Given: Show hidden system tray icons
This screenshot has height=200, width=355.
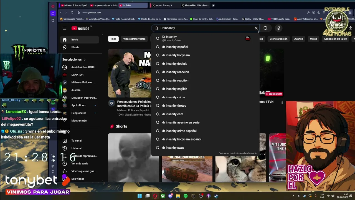Looking at the screenshot, I should (293, 196).
